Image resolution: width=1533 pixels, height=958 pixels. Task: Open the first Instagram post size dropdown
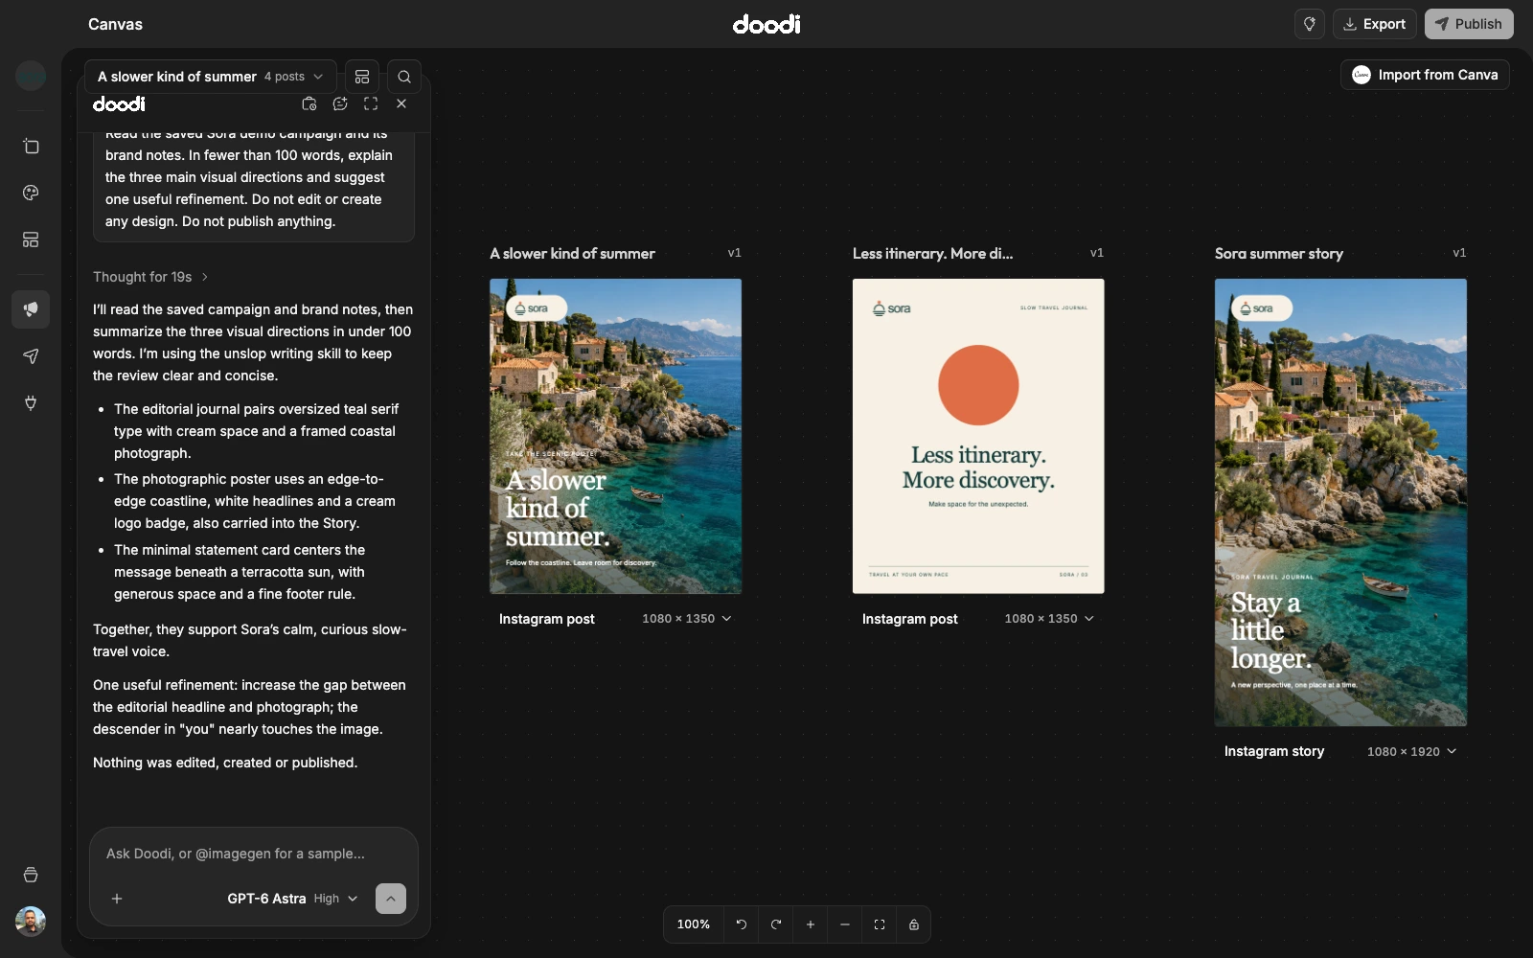pyautogui.click(x=687, y=619)
